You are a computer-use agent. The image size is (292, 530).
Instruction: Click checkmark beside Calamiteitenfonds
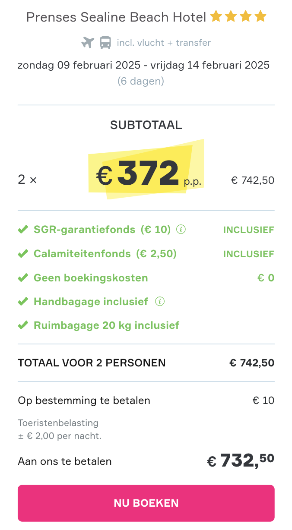[23, 253]
